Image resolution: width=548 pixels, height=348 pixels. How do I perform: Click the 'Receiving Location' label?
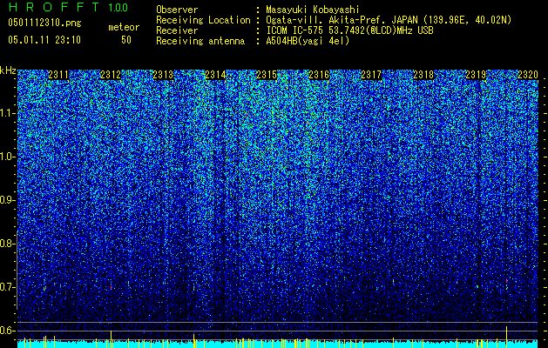203,20
